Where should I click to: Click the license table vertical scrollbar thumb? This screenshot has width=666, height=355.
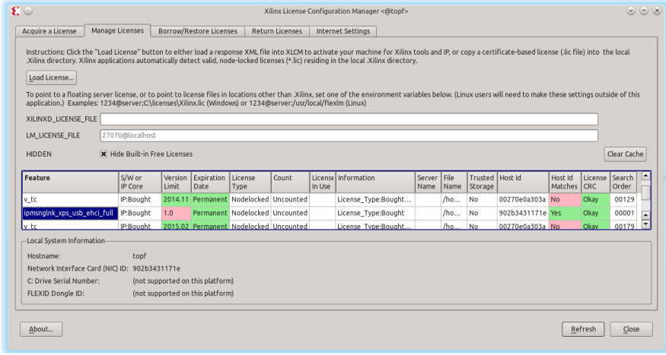click(x=646, y=193)
